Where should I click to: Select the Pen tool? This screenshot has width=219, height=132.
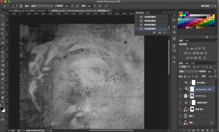coord(2,79)
